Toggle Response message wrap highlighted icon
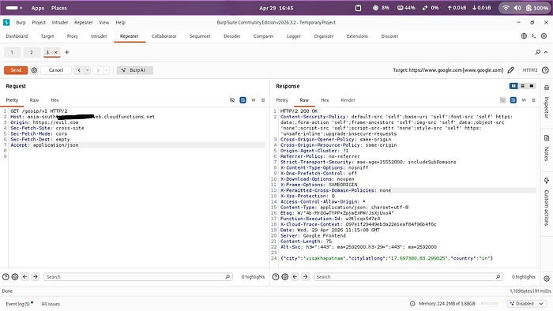 click(513, 100)
